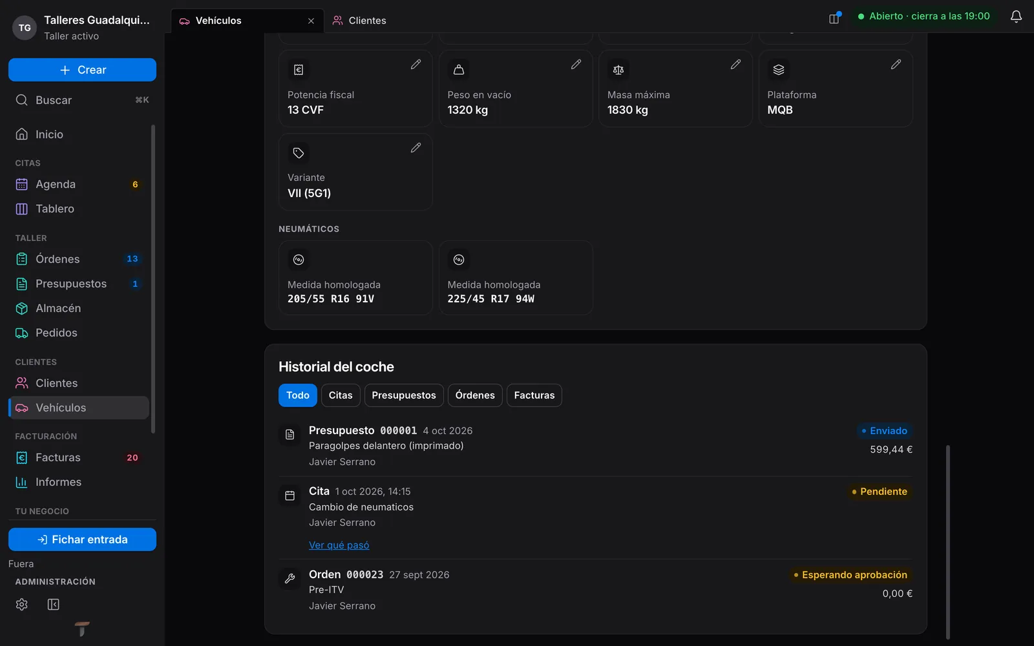Open Informes in sidebar
1034x646 pixels.
(x=79, y=482)
